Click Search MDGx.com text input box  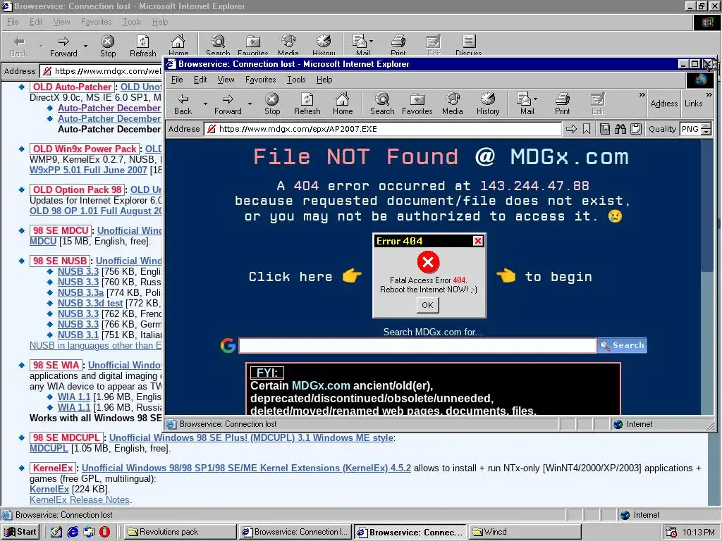[x=417, y=345]
